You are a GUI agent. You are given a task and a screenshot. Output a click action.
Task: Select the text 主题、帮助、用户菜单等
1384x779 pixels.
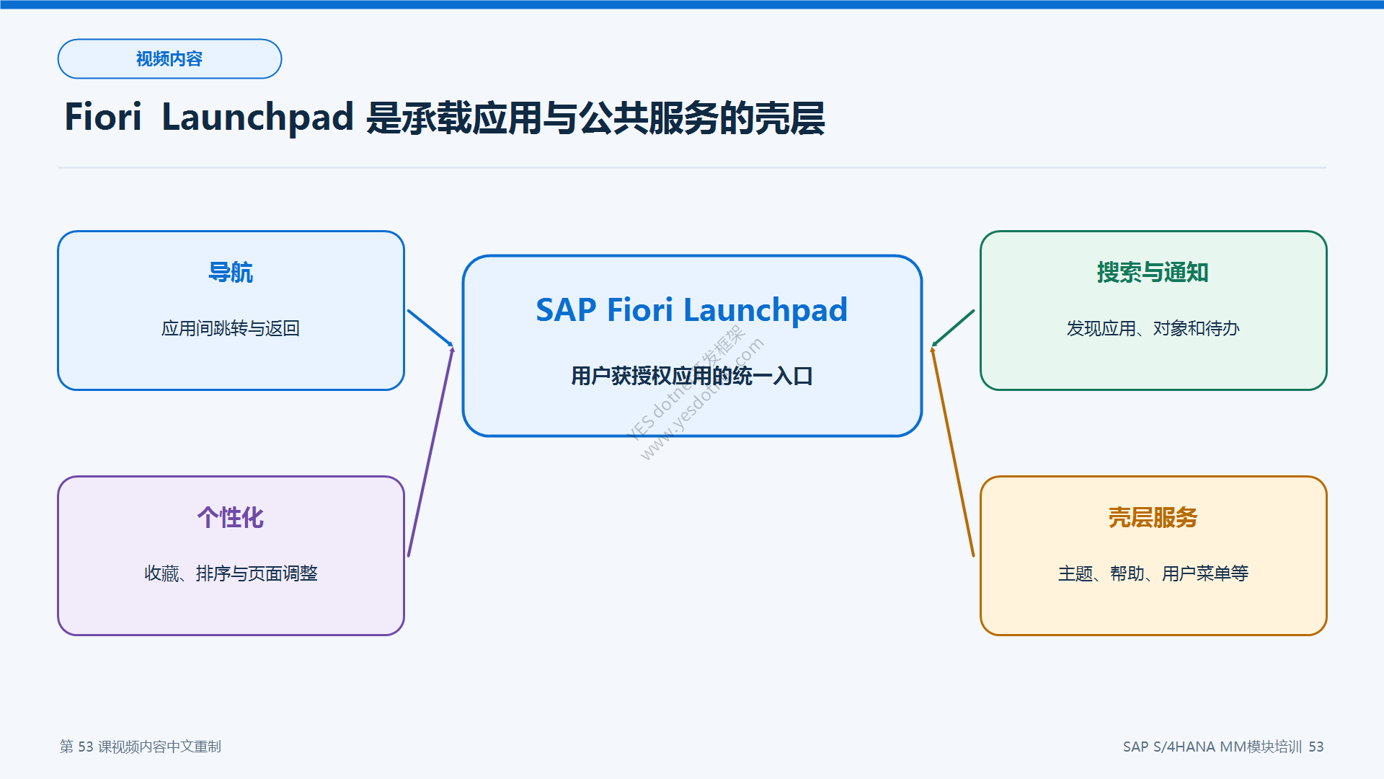pos(1153,573)
